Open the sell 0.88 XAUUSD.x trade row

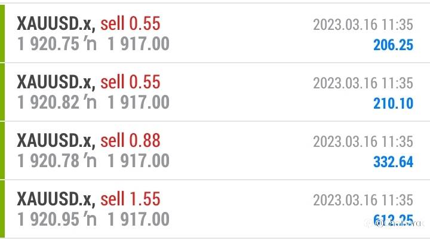[215, 150]
